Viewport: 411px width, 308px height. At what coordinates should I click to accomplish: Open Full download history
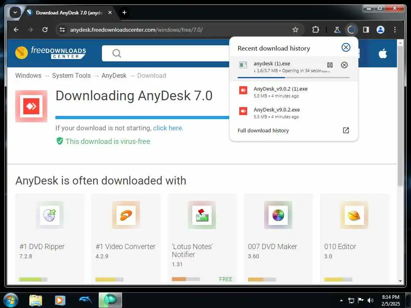[x=263, y=130]
